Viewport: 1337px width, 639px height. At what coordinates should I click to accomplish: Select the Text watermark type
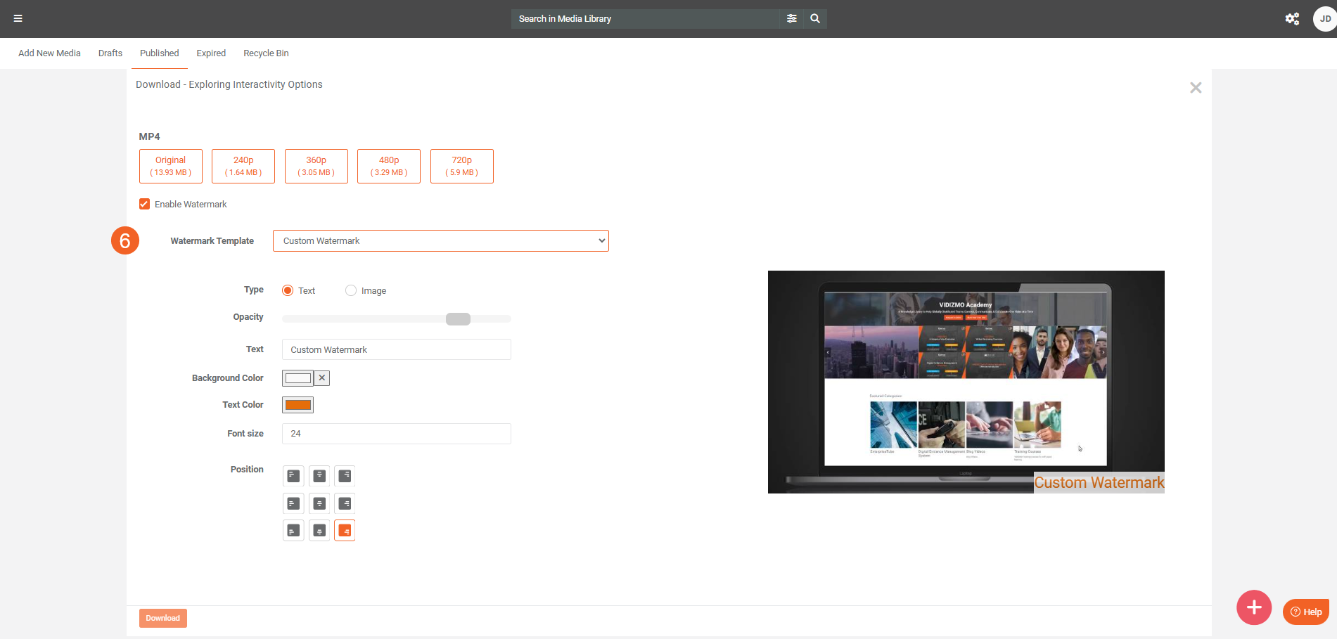[x=288, y=290]
